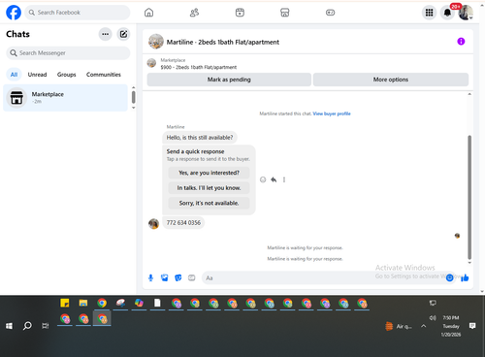The height and width of the screenshot is (357, 485).
Task: Open Windows taskbar search icon
Action: [x=27, y=326]
